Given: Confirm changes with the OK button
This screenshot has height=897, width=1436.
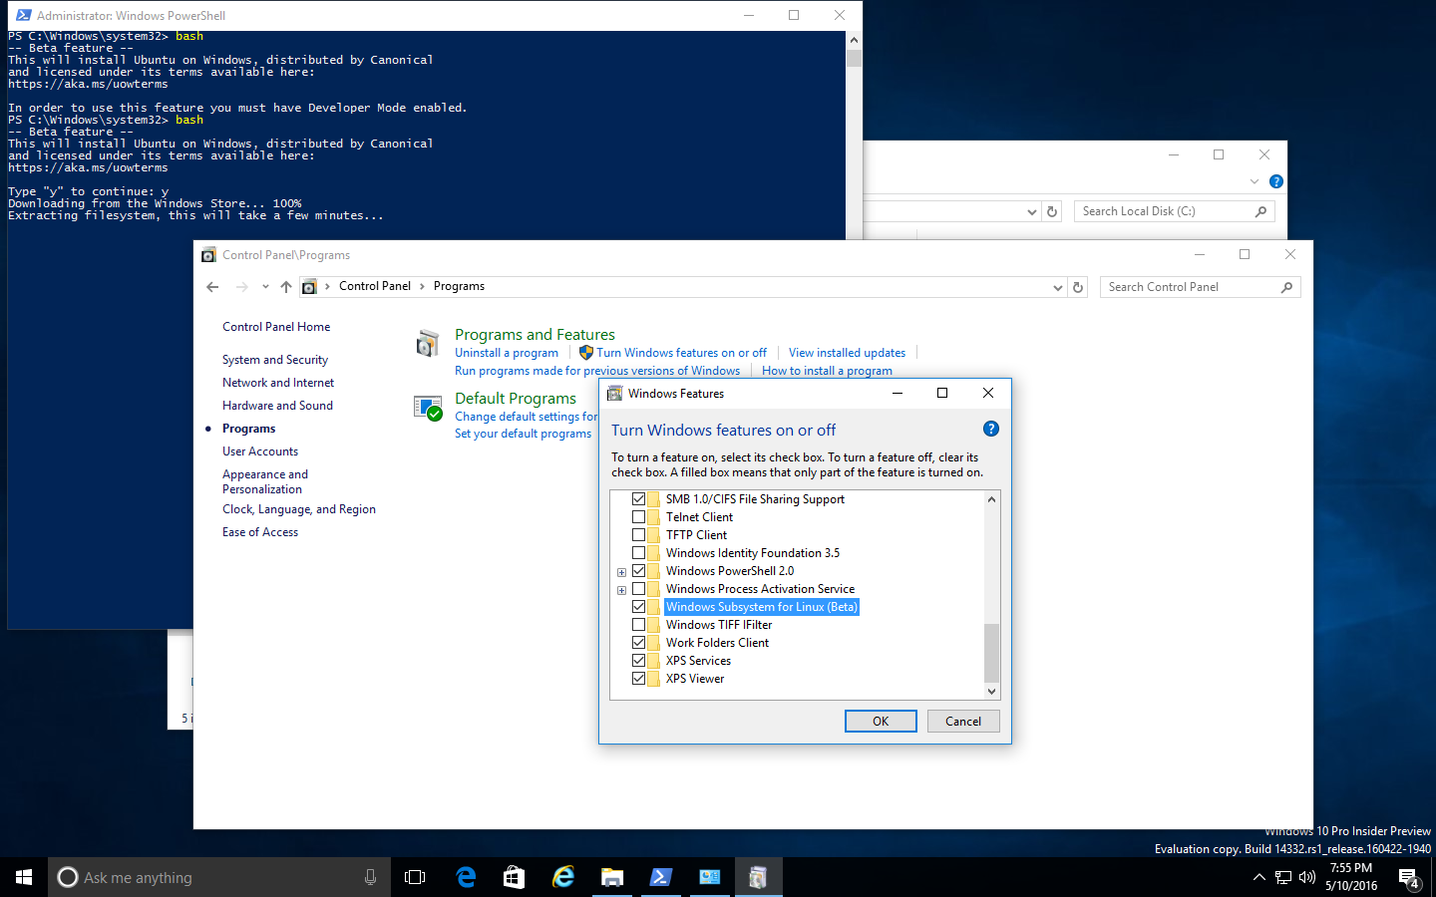Looking at the screenshot, I should [881, 721].
